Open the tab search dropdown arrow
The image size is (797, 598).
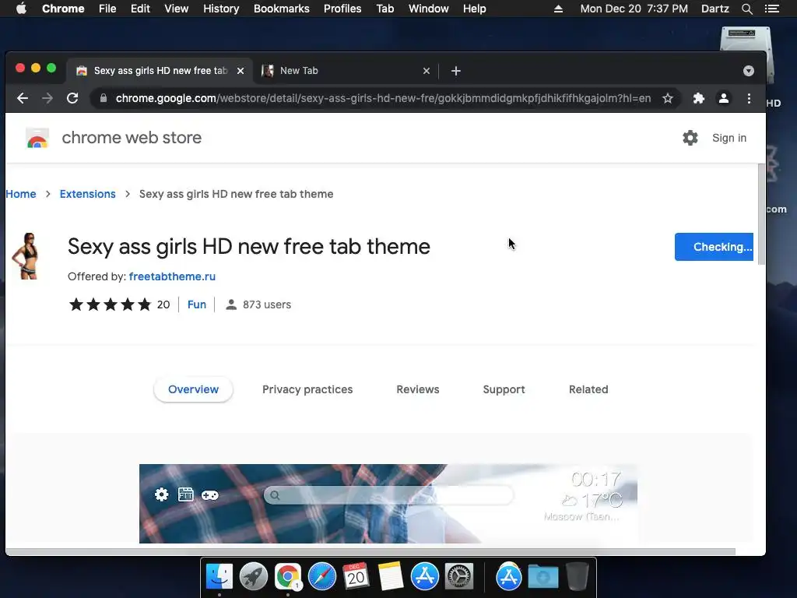[x=748, y=71]
